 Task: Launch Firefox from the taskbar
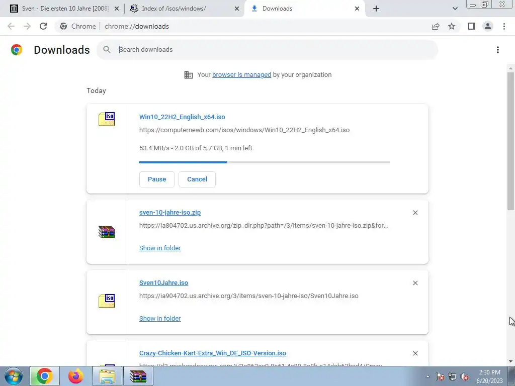point(76,376)
